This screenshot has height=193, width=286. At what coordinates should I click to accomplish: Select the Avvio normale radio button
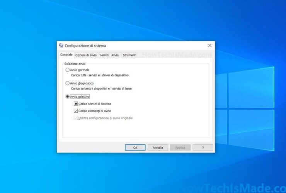click(68, 70)
